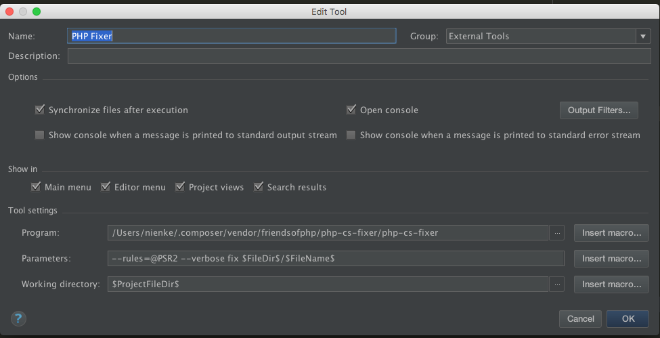The image size is (660, 338).
Task: Open the Group dropdown arrow
Action: coord(642,37)
